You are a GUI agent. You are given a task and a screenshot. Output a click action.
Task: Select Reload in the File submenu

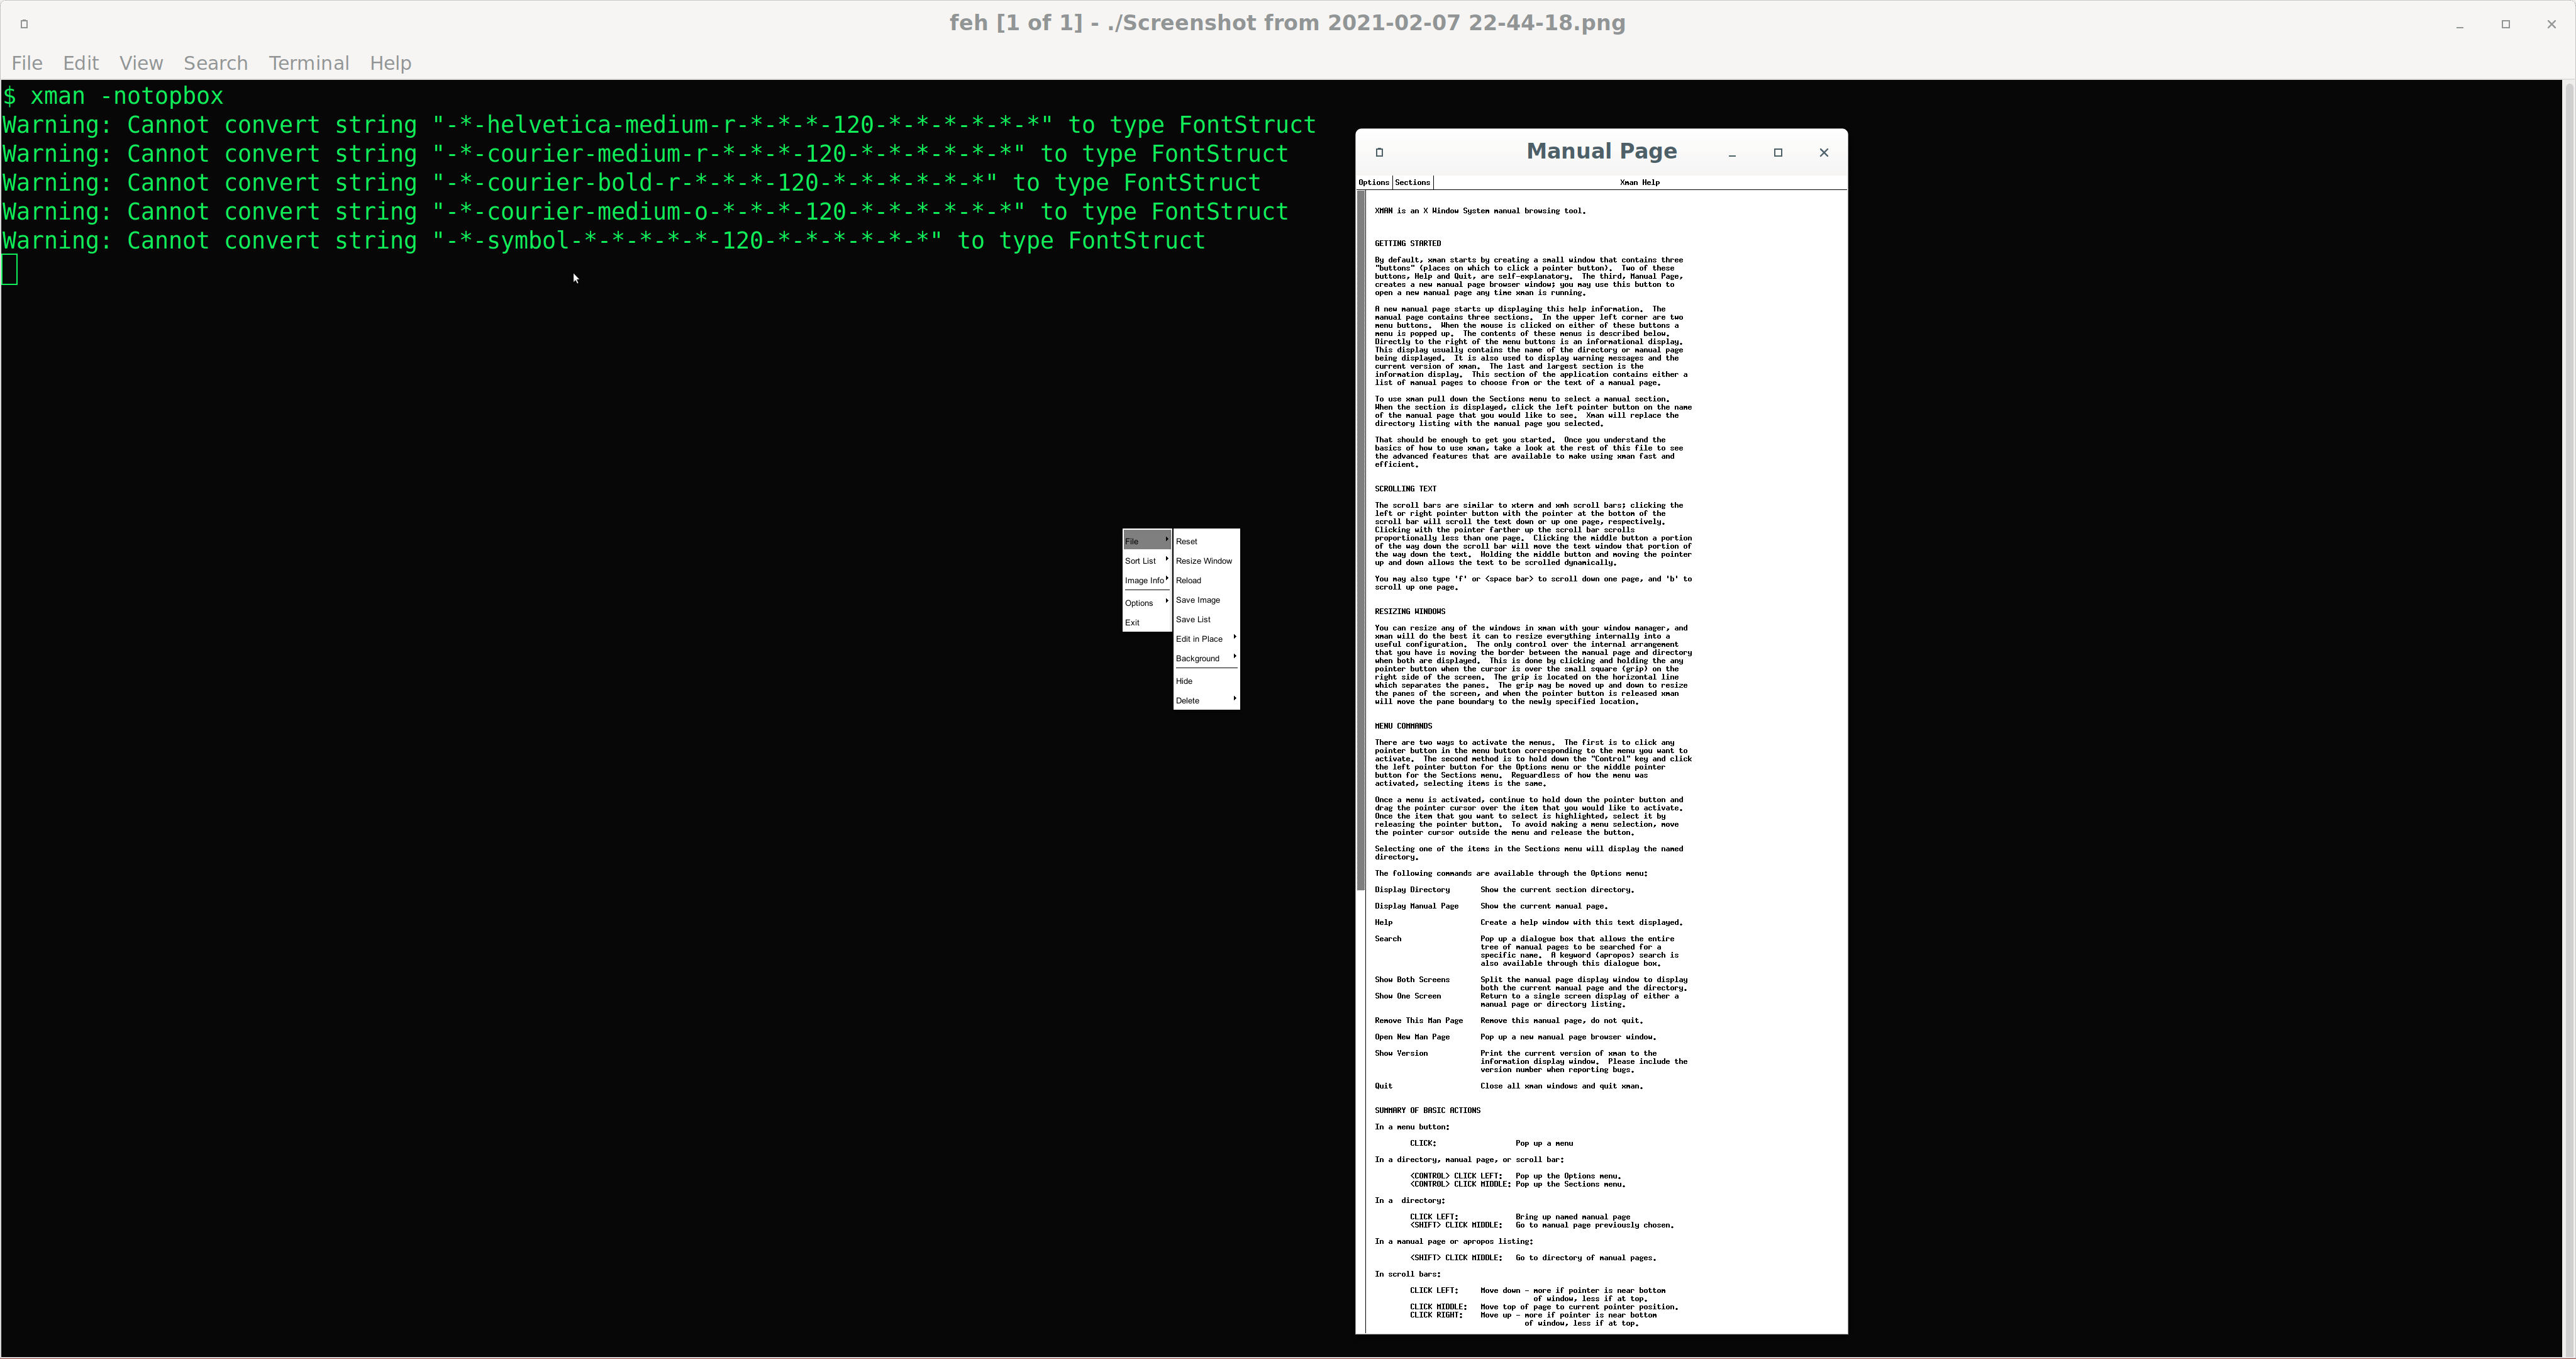[1189, 581]
